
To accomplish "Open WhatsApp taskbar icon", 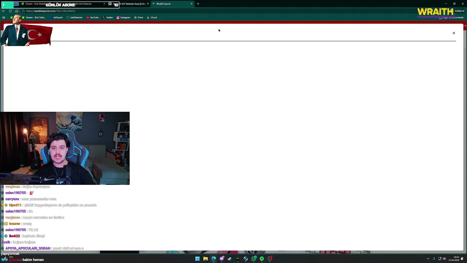I will pos(254,259).
